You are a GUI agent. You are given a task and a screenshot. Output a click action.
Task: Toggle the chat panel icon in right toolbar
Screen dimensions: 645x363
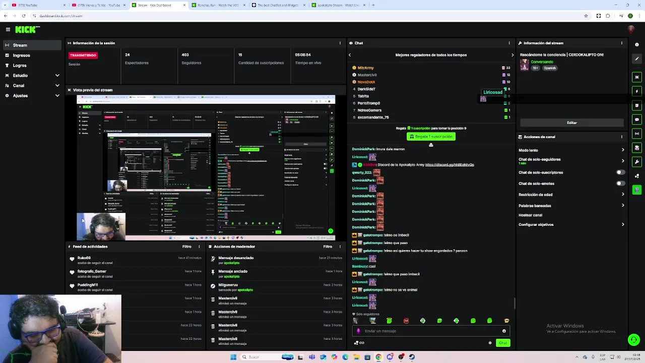click(x=637, y=119)
